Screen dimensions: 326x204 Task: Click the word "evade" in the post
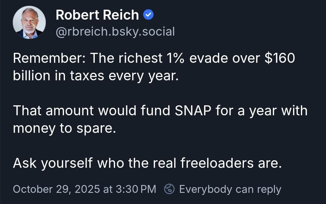(x=209, y=58)
